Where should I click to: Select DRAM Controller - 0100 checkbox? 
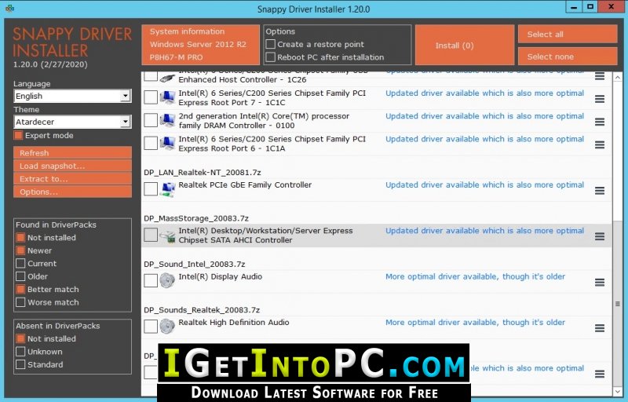(151, 120)
